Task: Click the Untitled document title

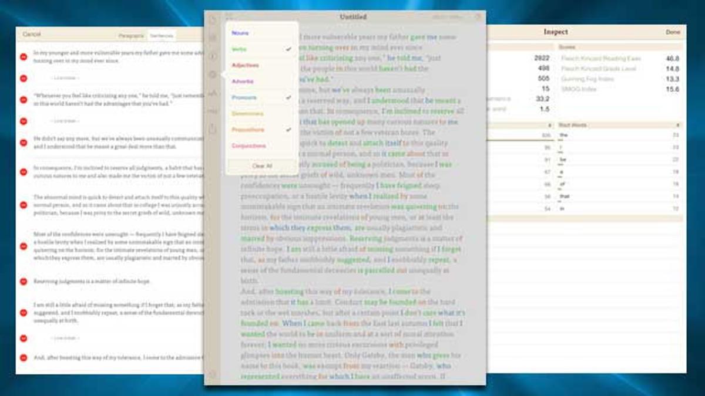Action: pos(353,17)
